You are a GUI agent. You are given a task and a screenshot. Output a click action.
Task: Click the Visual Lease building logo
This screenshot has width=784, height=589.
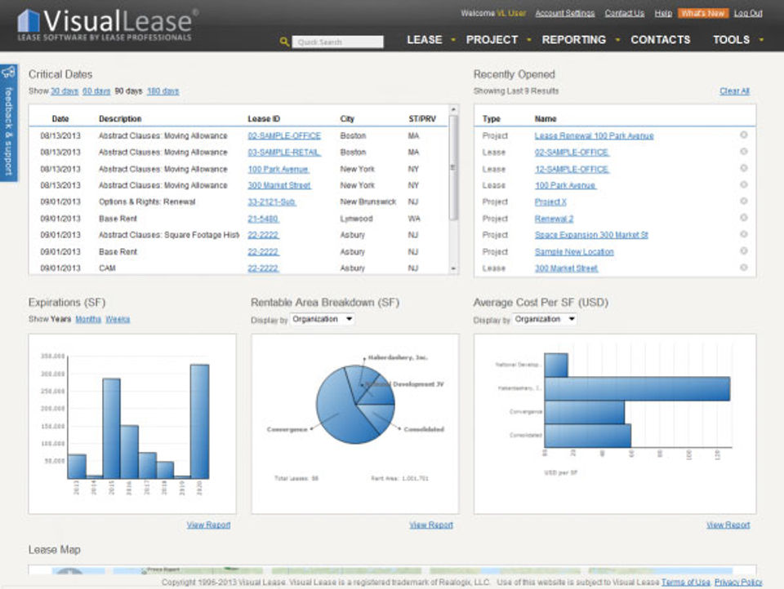(x=29, y=21)
